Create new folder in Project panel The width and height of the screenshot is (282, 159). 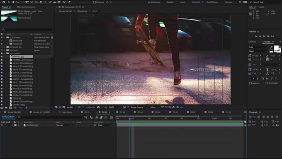[x=6, y=108]
